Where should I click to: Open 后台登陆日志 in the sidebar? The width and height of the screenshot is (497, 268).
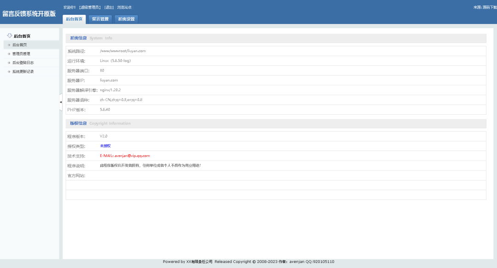coord(23,63)
